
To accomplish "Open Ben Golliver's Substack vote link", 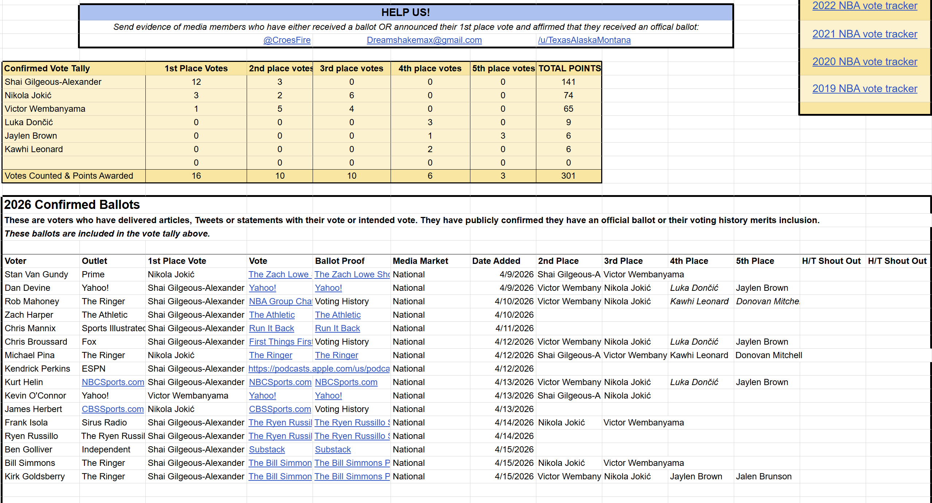I will coord(267,449).
